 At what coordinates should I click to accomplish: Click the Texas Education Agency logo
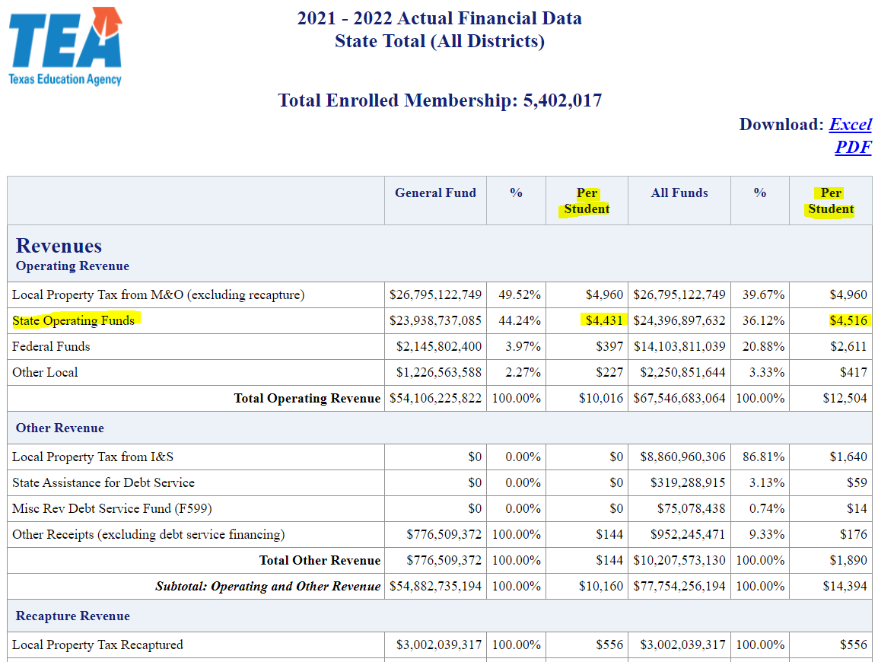click(x=65, y=46)
